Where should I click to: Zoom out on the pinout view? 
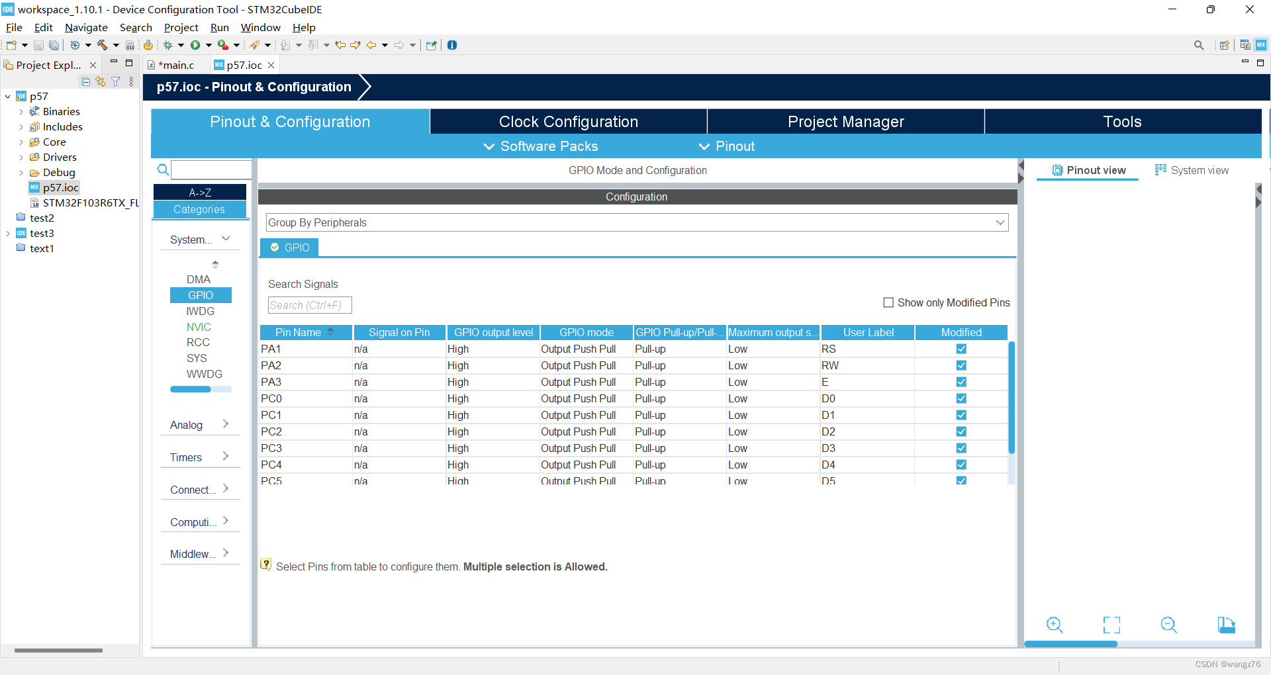1169,625
